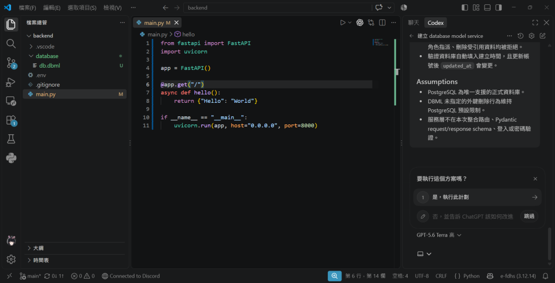This screenshot has height=283, width=555.
Task: Maximize the Codex panel
Action: pyautogui.click(x=535, y=23)
